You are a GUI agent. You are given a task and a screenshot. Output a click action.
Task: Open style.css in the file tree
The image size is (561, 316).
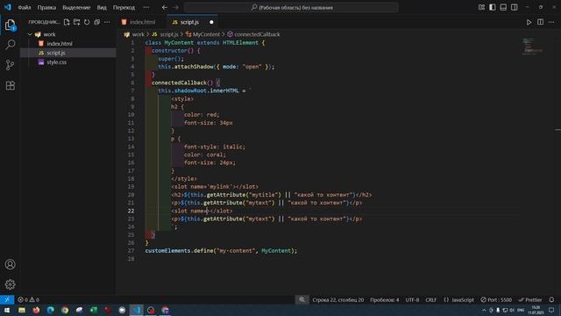pos(56,62)
